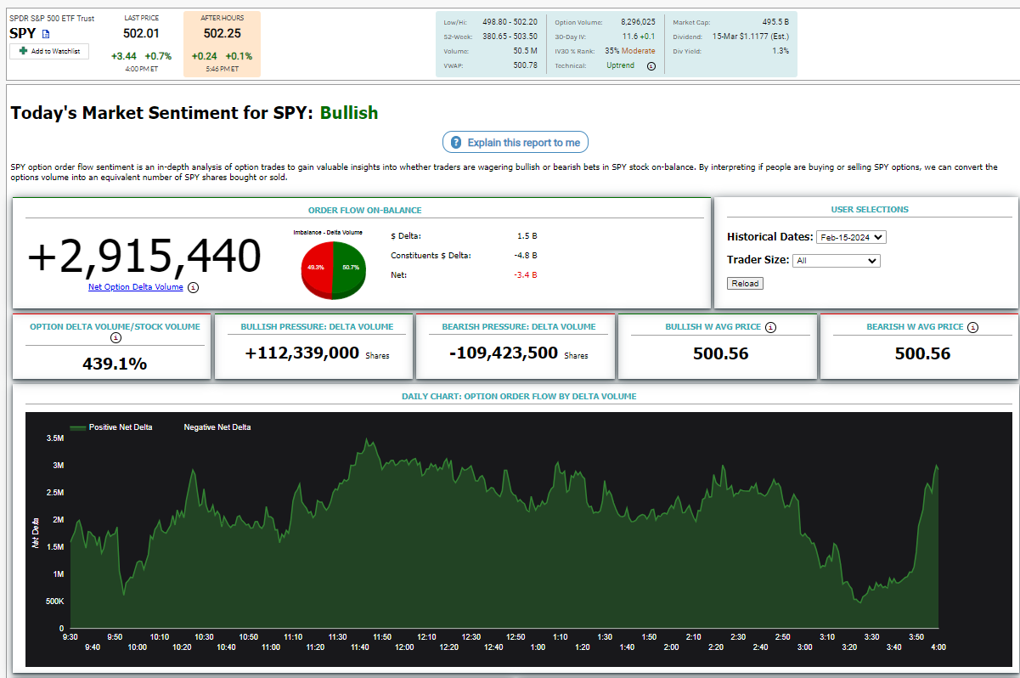Click Volume value 50.5 M

click(x=523, y=51)
